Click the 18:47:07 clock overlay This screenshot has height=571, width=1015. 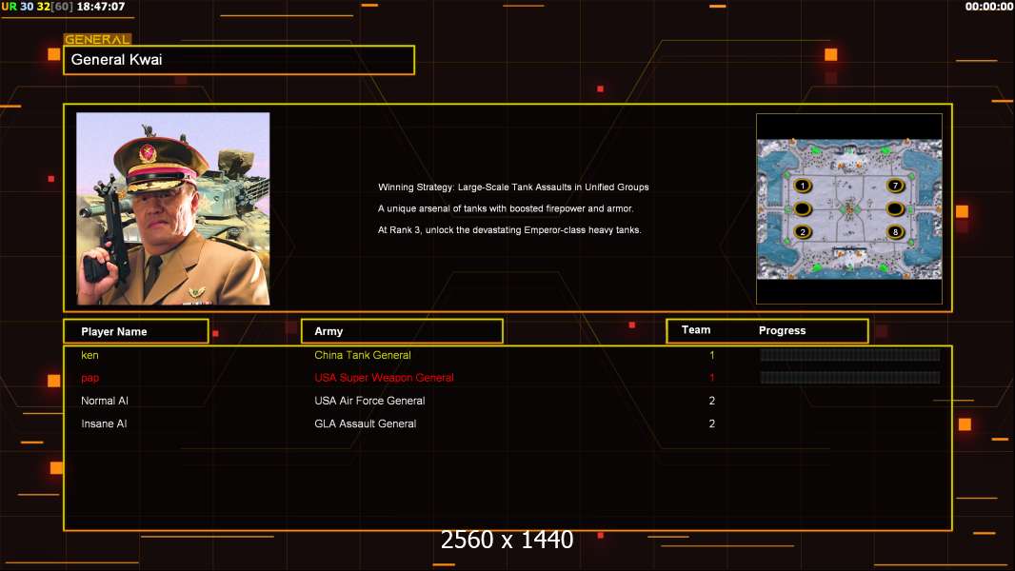tap(101, 7)
